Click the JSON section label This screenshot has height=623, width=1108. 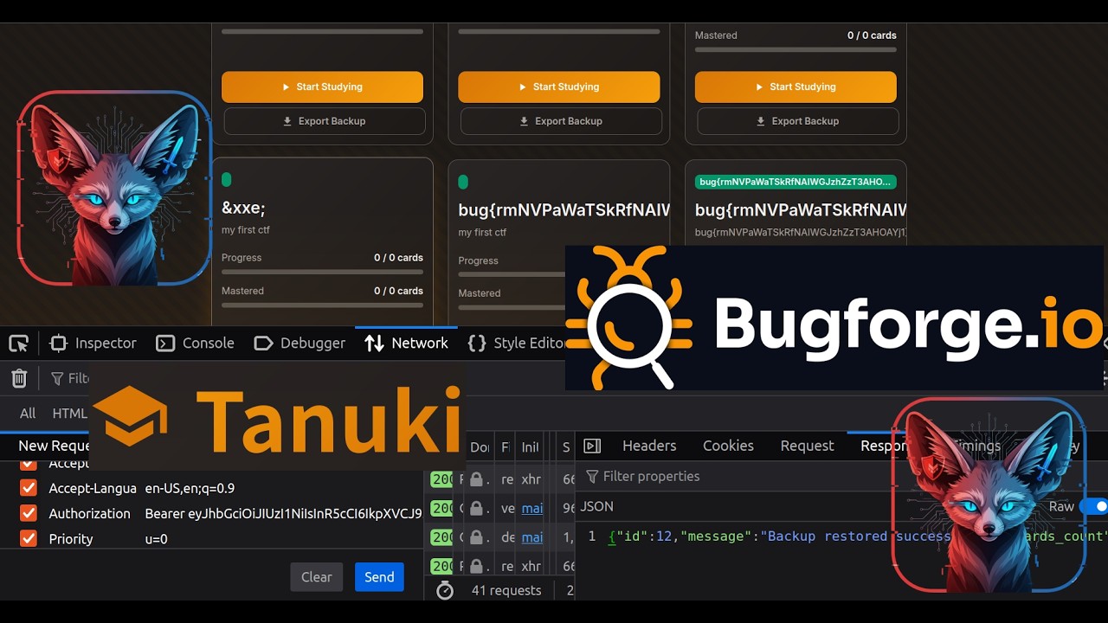point(597,506)
